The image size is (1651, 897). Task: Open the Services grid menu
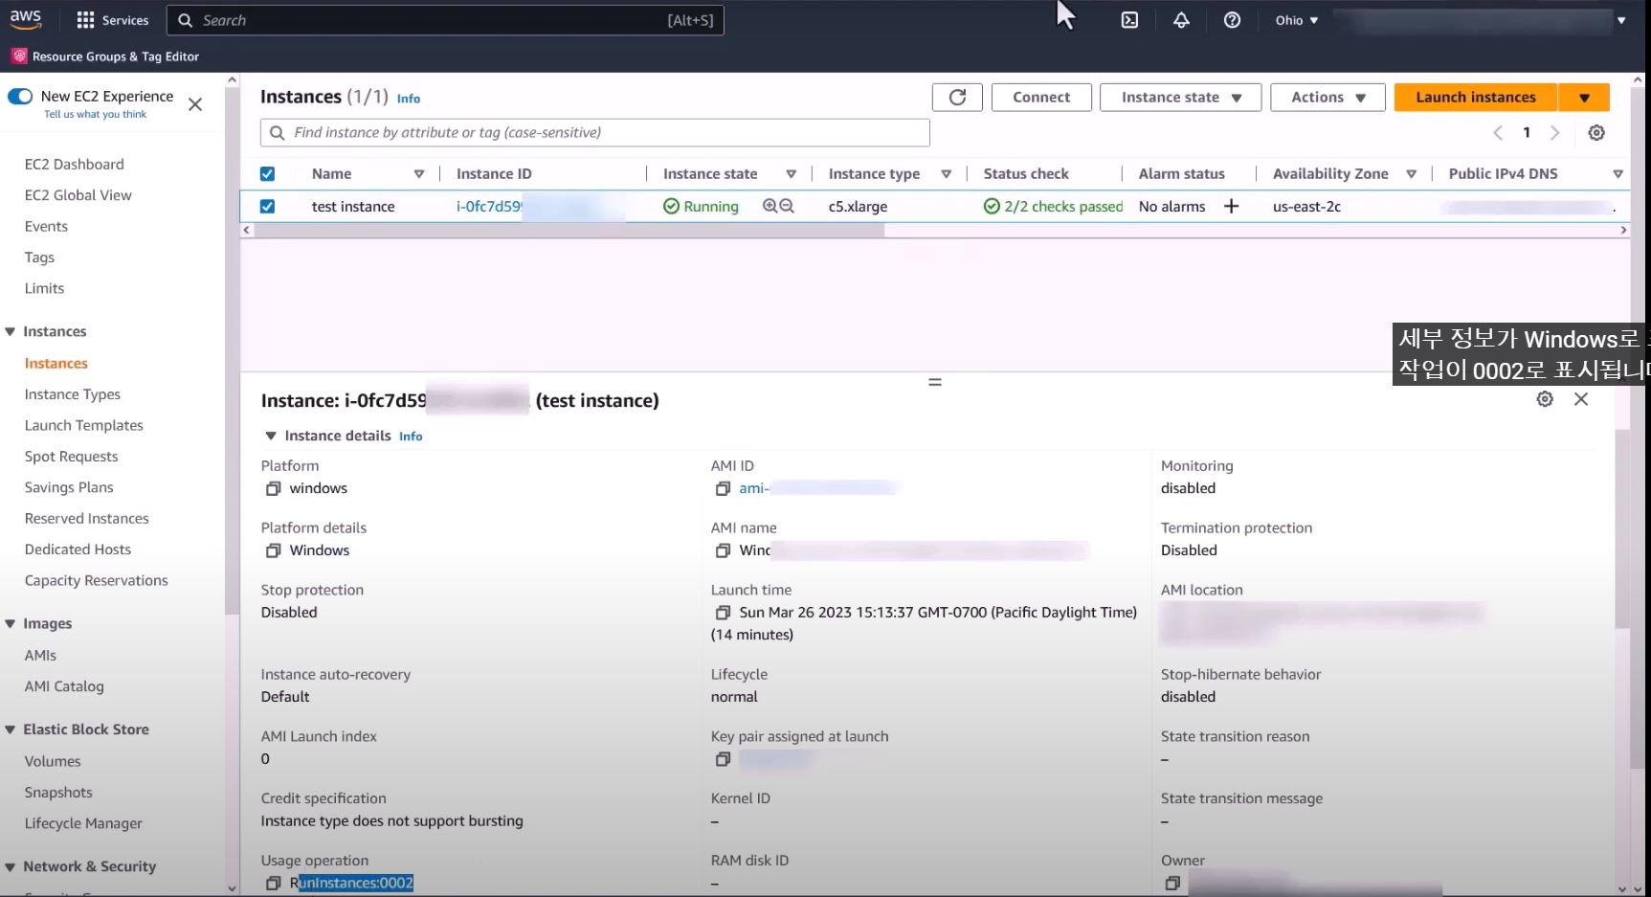(112, 20)
